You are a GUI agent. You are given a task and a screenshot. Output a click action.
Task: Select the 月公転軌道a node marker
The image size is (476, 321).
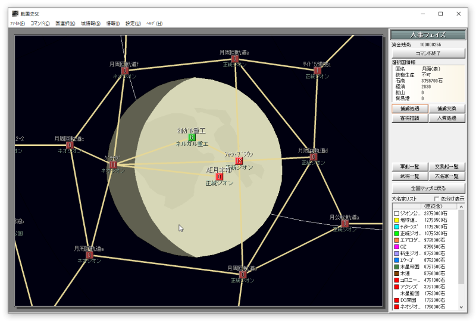coord(345,224)
